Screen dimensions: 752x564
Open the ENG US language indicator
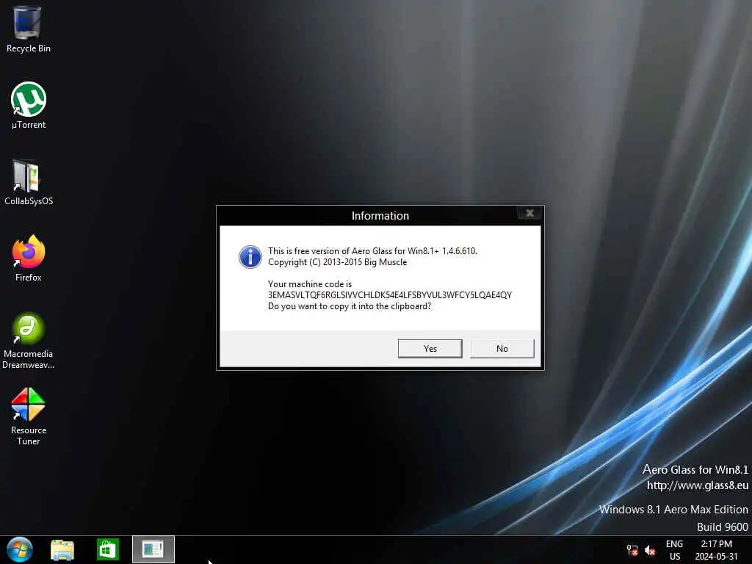pos(674,550)
